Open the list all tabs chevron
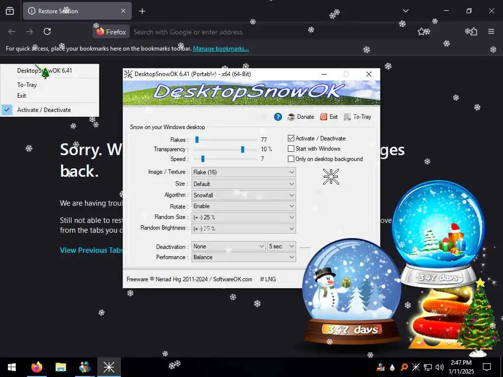The height and width of the screenshot is (377, 503). click(x=406, y=11)
